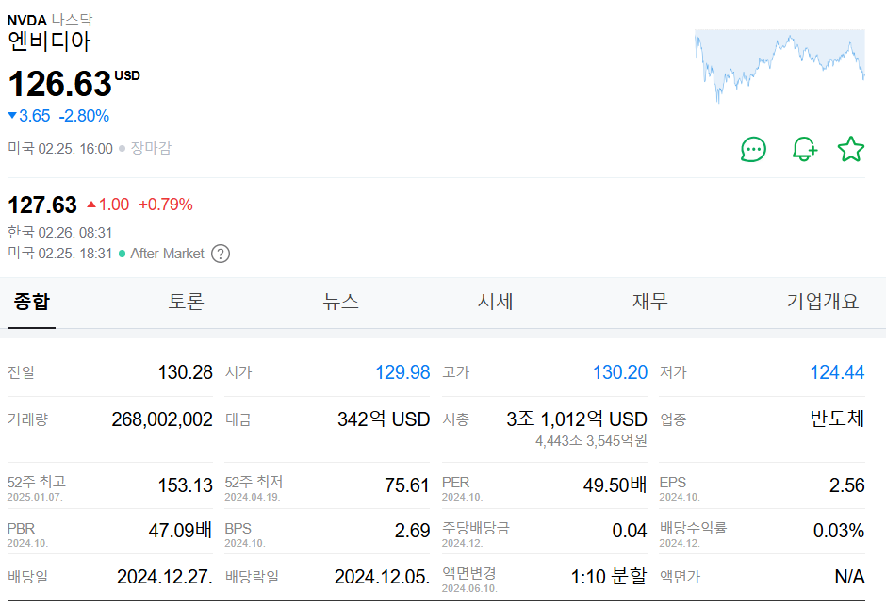This screenshot has width=886, height=608.
Task: Click the +0.79% after-market change
Action: pyautogui.click(x=166, y=205)
